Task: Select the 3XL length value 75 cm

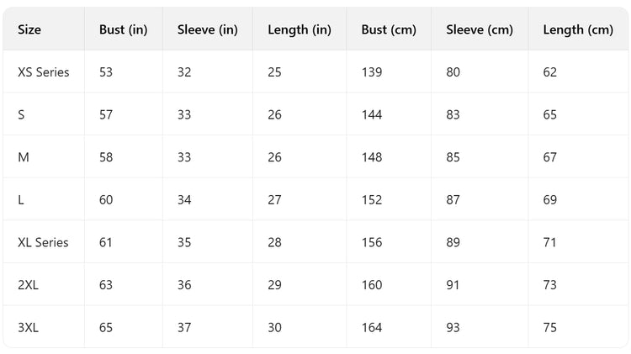Action: (x=550, y=327)
